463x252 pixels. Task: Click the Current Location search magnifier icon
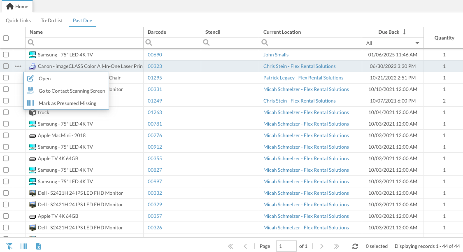[x=265, y=42]
